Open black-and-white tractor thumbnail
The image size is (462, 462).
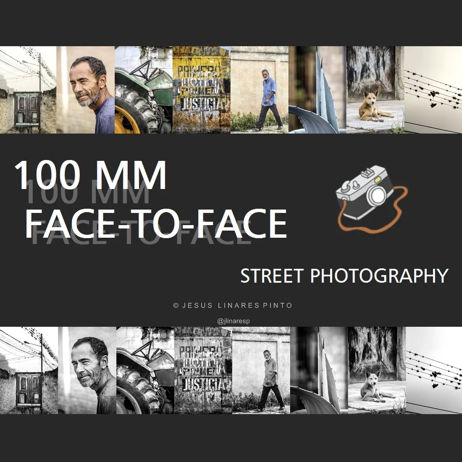[145, 370]
